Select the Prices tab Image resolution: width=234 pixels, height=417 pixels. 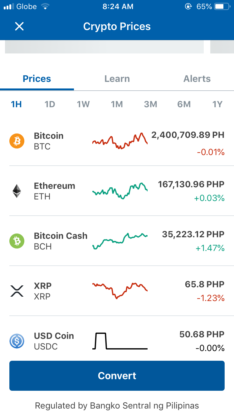37,79
